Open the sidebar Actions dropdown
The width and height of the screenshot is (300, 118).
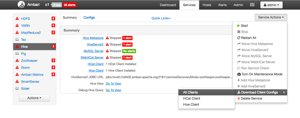(x=34, y=98)
